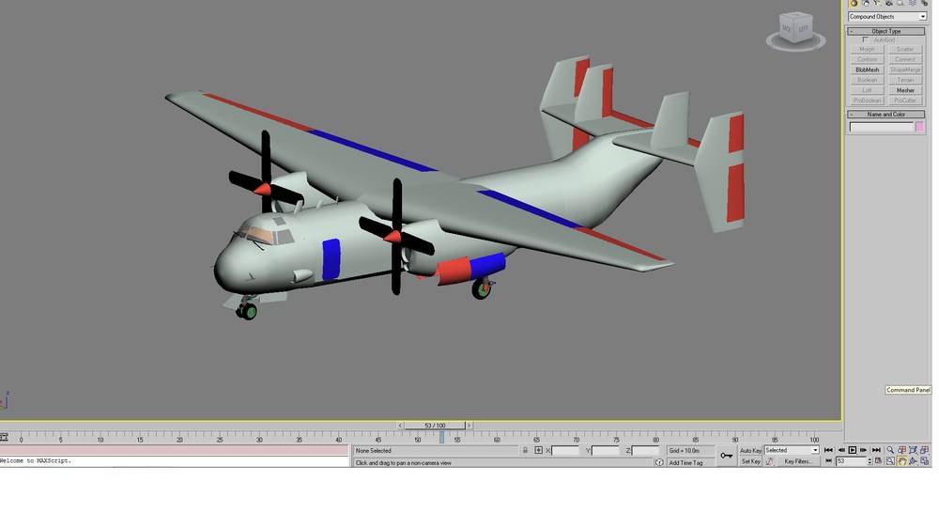Click the object name input field

pyautogui.click(x=882, y=127)
